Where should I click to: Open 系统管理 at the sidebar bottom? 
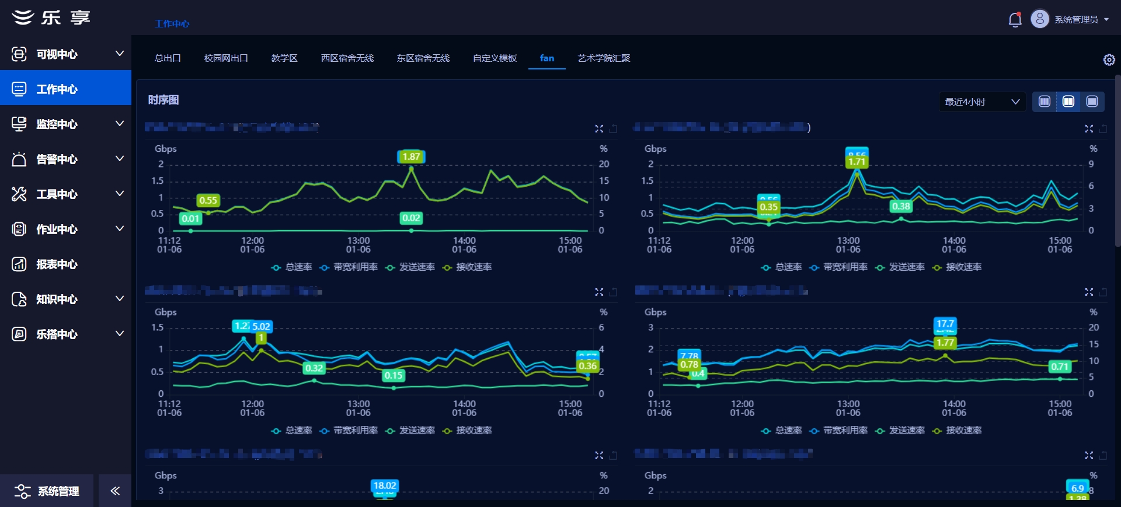[x=47, y=491]
